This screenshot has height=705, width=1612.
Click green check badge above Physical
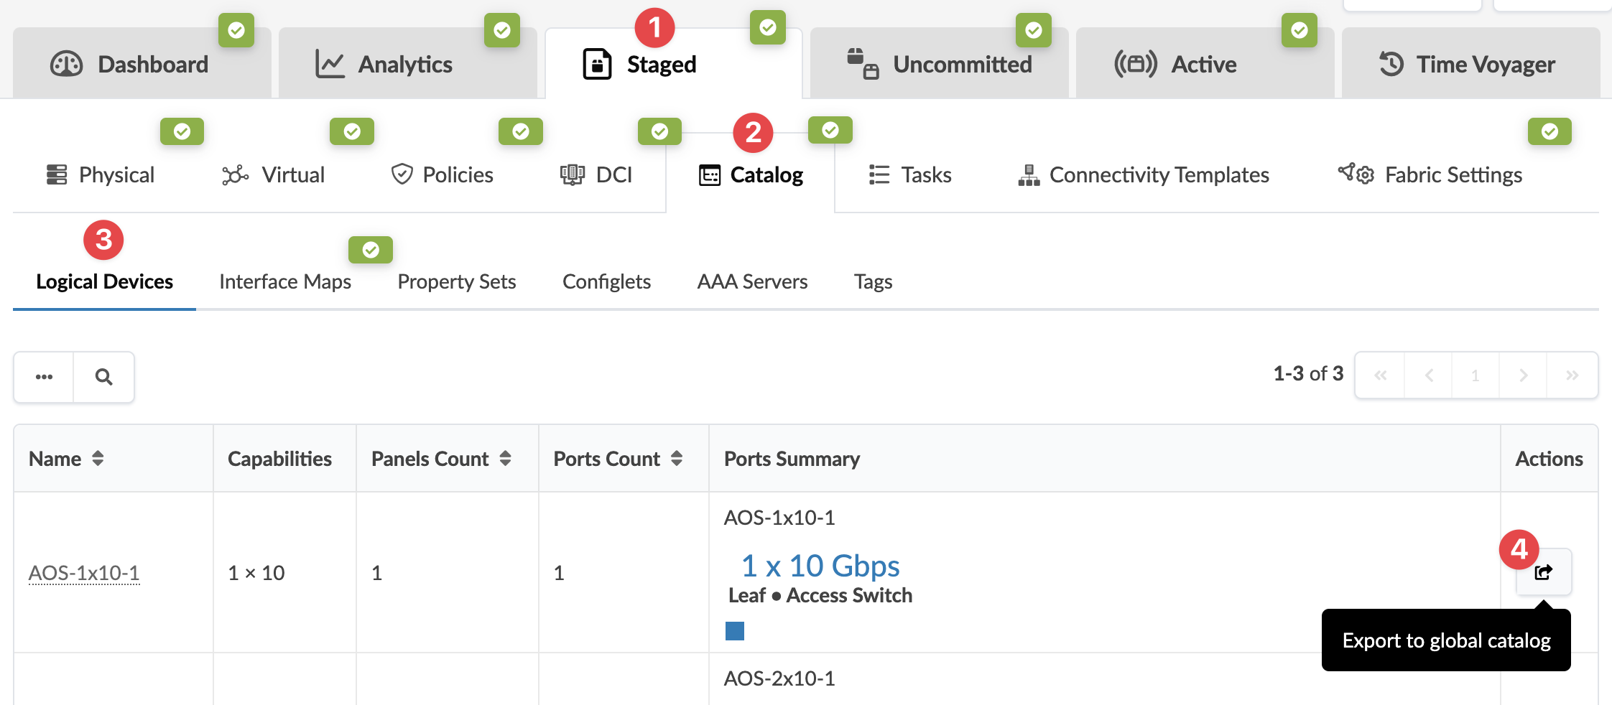[182, 131]
